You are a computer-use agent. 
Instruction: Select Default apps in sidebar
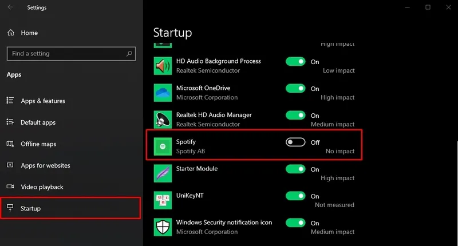(38, 122)
